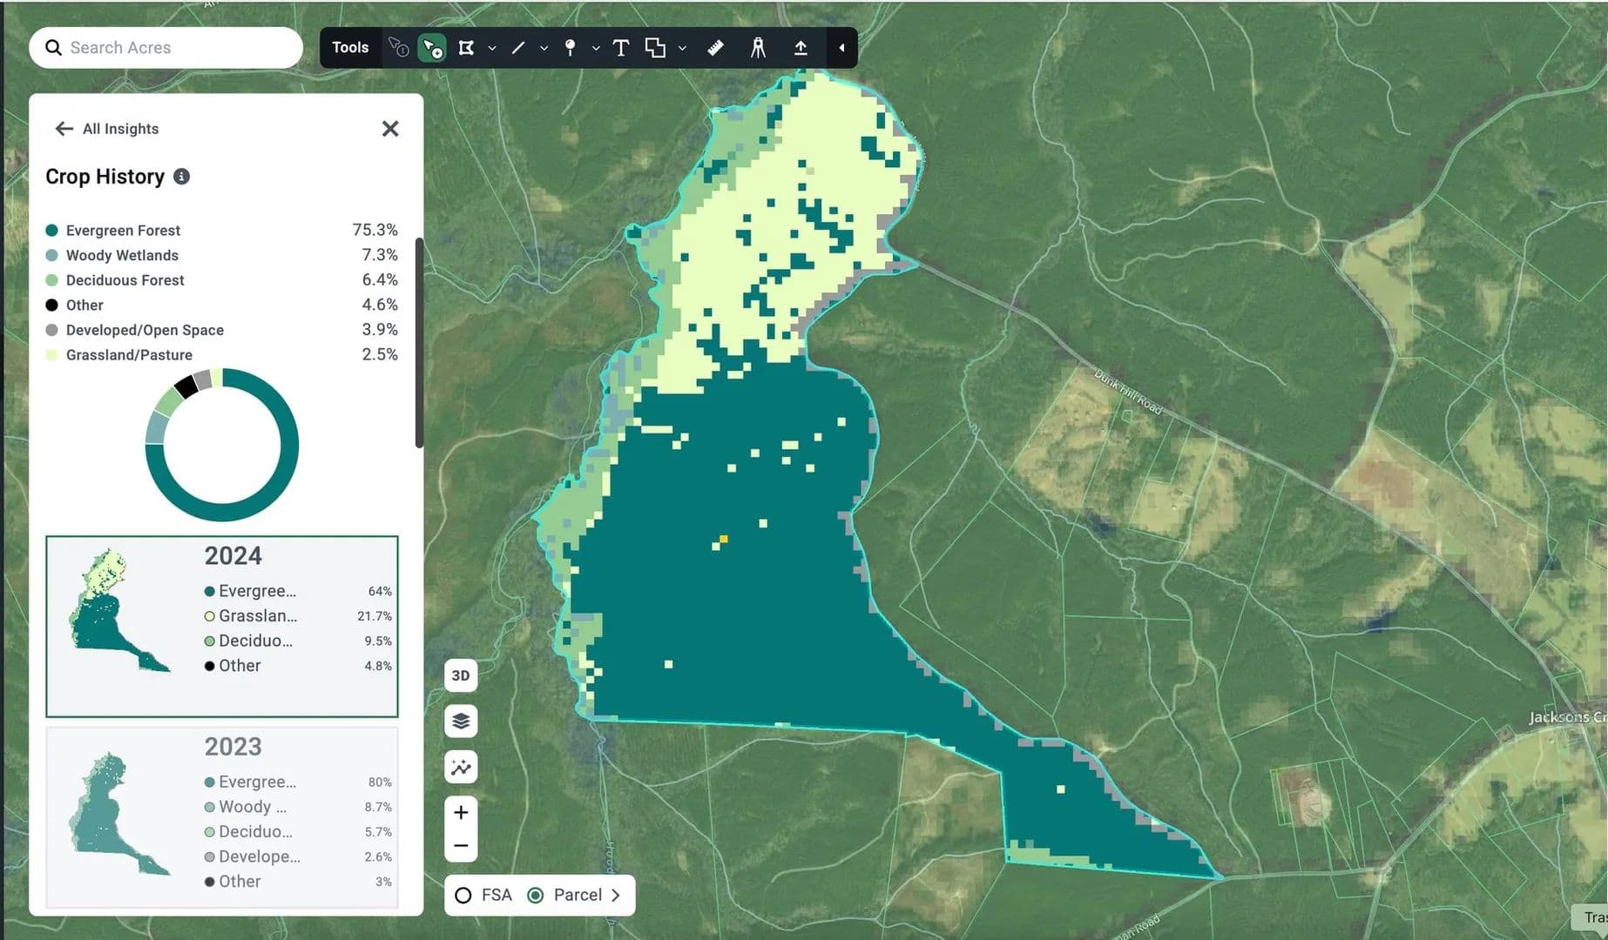1608x940 pixels.
Task: Open the map layers button
Action: coord(461,721)
